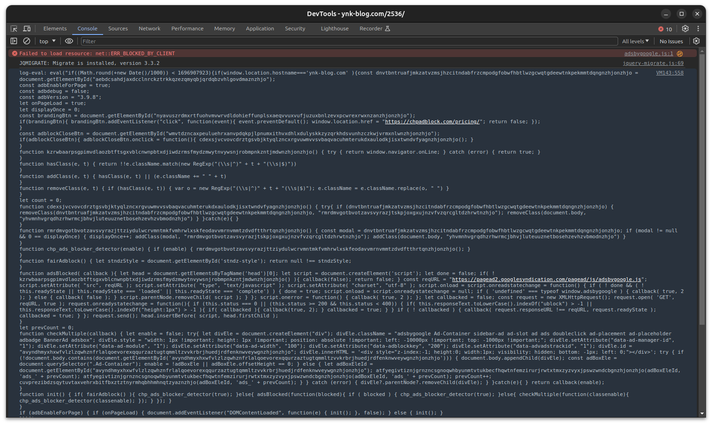Open the console settings gear on filter bar
Image resolution: width=712 pixels, height=425 pixels.
click(696, 41)
